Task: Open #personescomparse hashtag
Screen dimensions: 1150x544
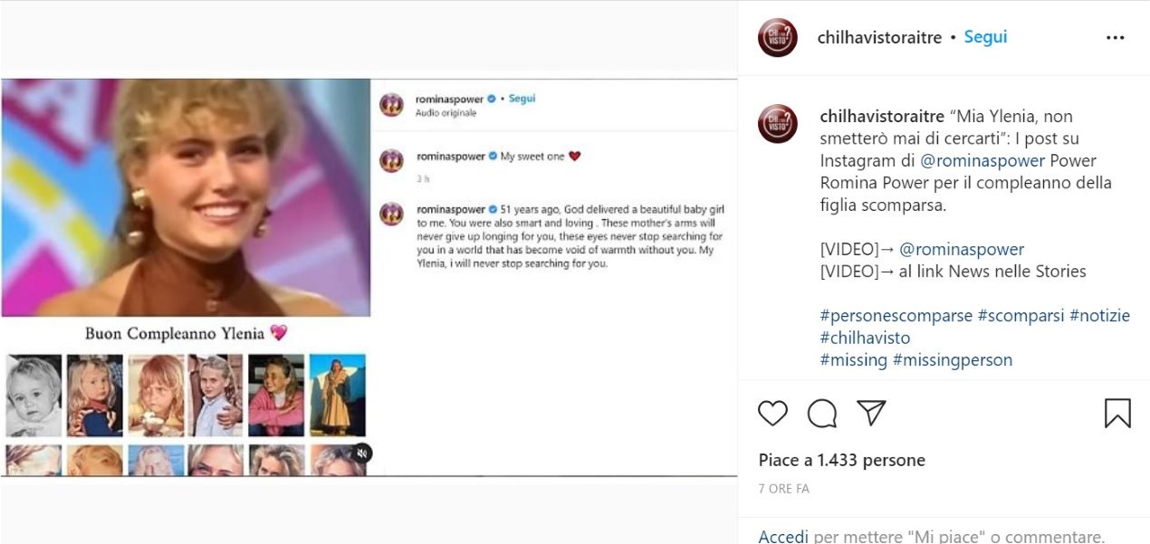Action: 896,316
